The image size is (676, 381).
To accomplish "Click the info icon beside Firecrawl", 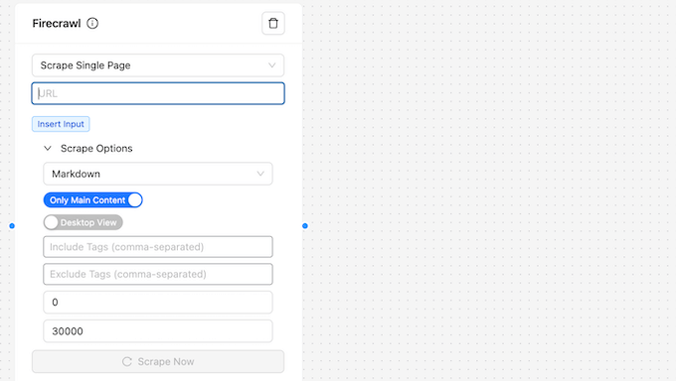I will pyautogui.click(x=92, y=23).
